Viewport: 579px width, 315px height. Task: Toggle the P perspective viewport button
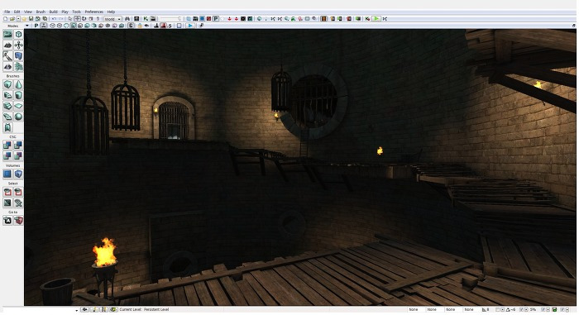[36, 26]
